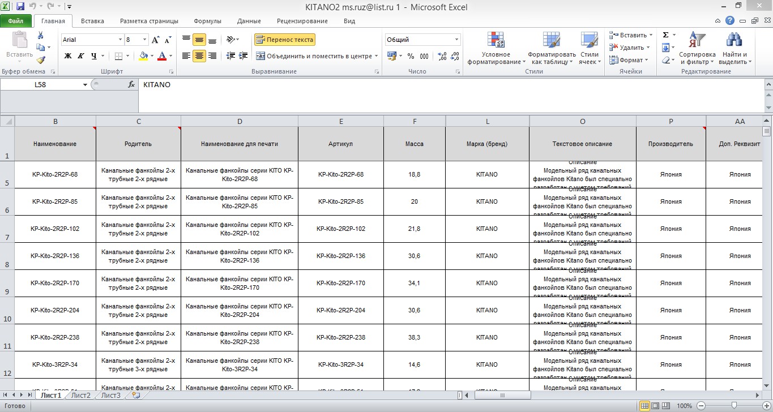Click the Name Box showing L58
Screen dimensions: 773x412
click(41, 84)
